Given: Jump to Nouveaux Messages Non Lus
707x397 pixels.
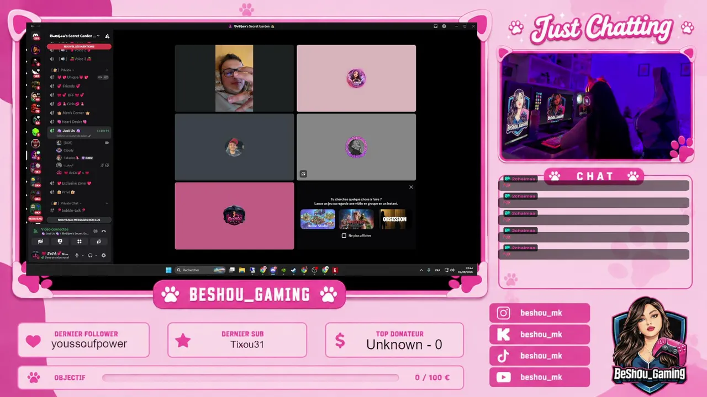Looking at the screenshot, I should pyautogui.click(x=79, y=219).
